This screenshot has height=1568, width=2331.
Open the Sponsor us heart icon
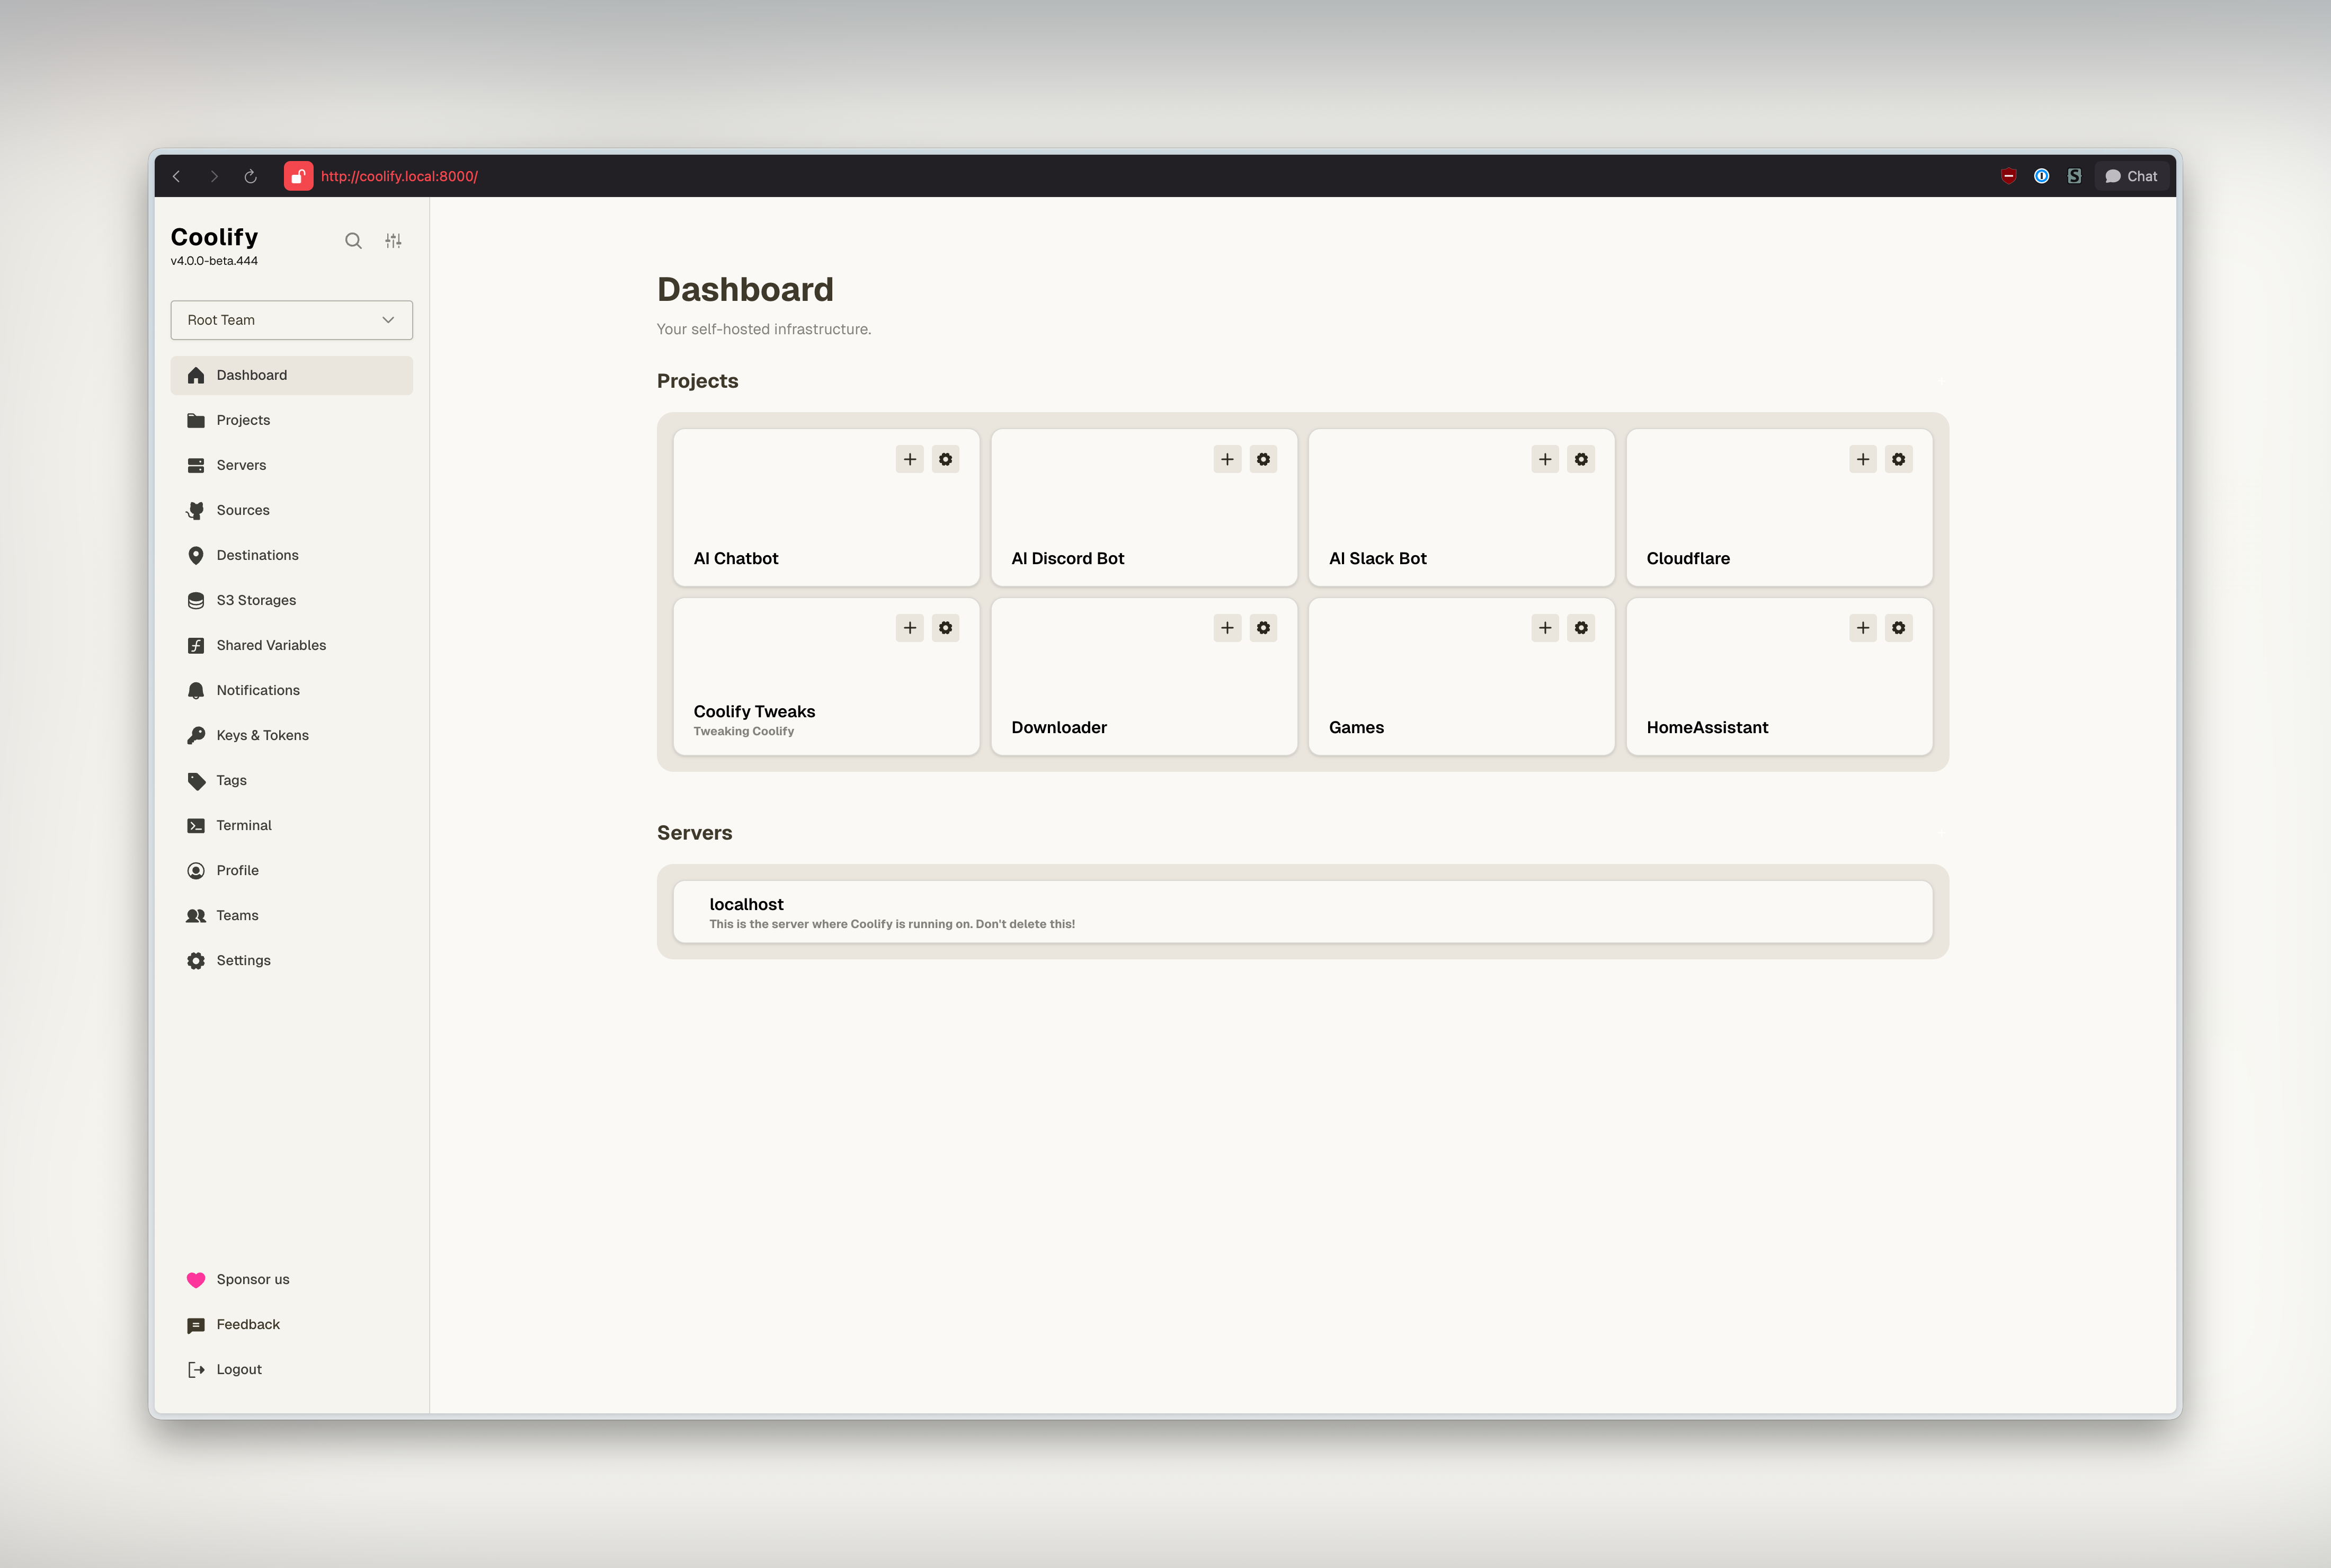point(196,1279)
